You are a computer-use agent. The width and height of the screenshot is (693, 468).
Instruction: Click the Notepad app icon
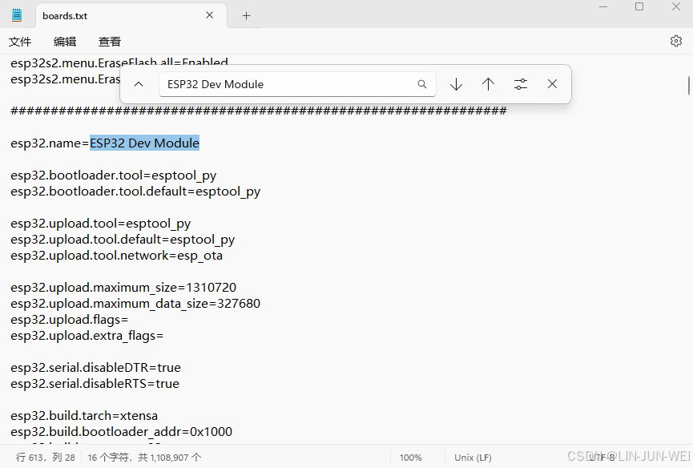click(x=17, y=15)
